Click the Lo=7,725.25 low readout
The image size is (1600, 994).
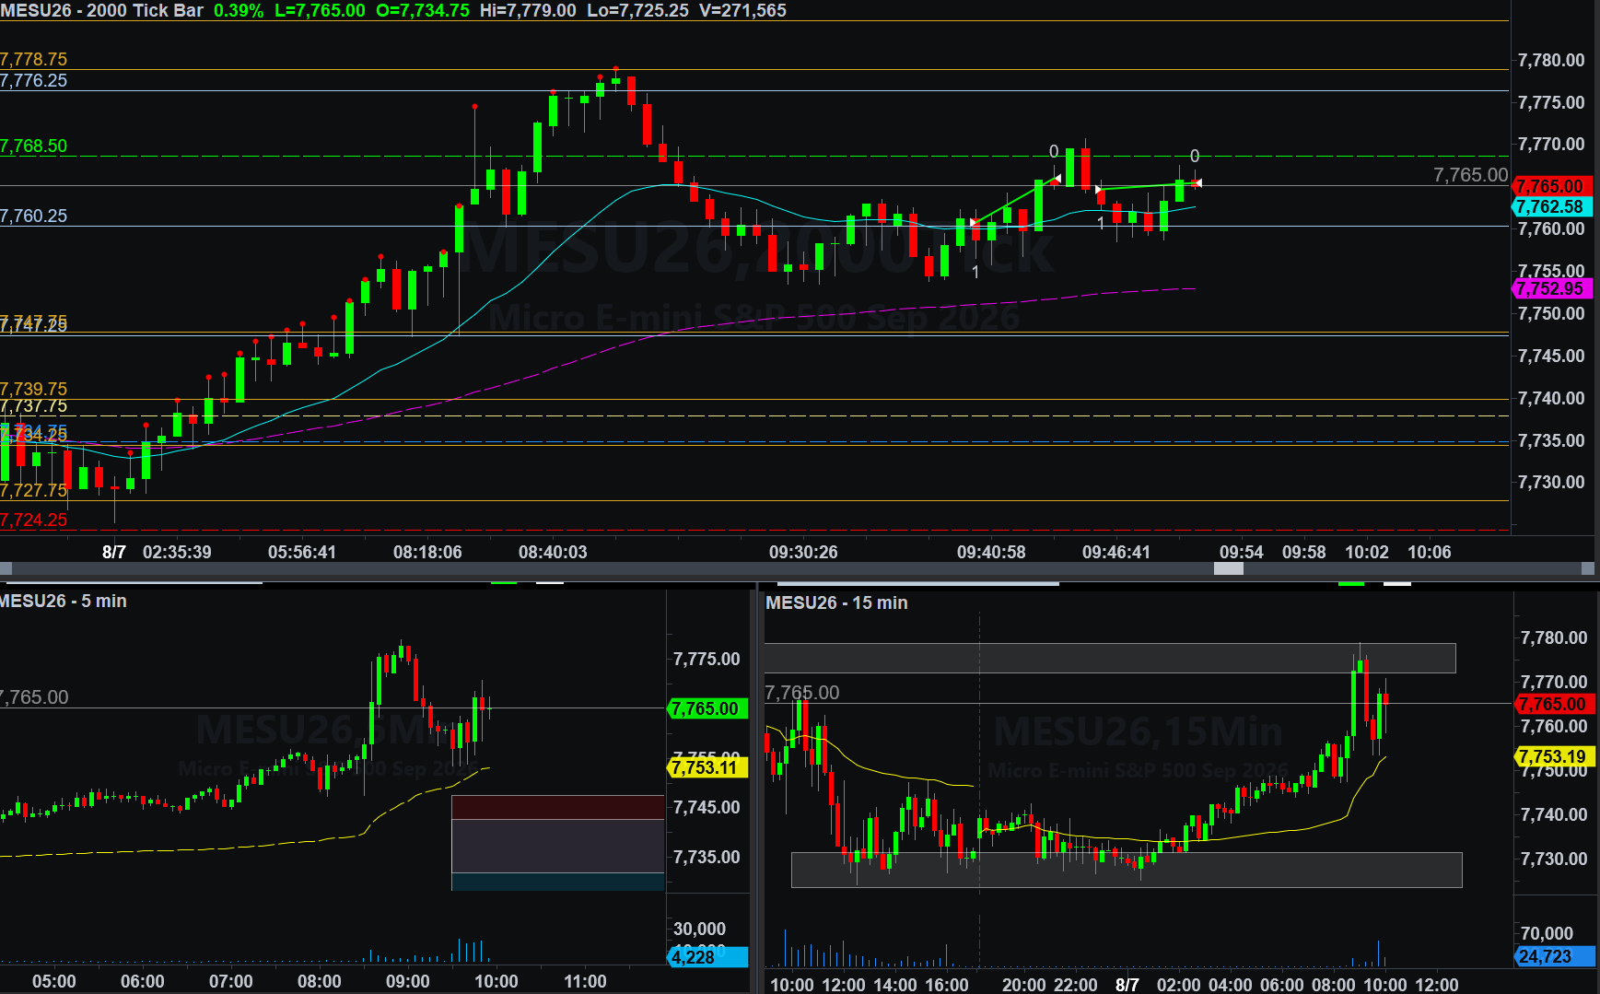tap(637, 10)
